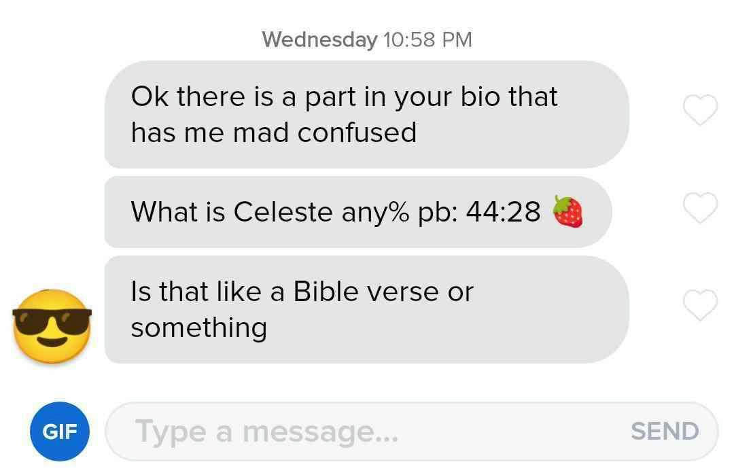The height and width of the screenshot is (475, 734).
Task: Click the 10:58 PM time text
Action: [x=427, y=39]
